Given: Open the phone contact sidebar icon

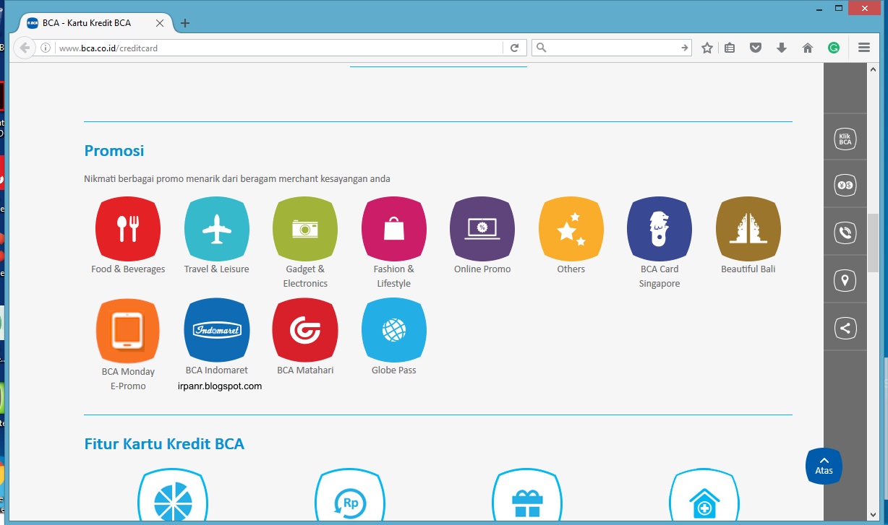Looking at the screenshot, I should (845, 233).
